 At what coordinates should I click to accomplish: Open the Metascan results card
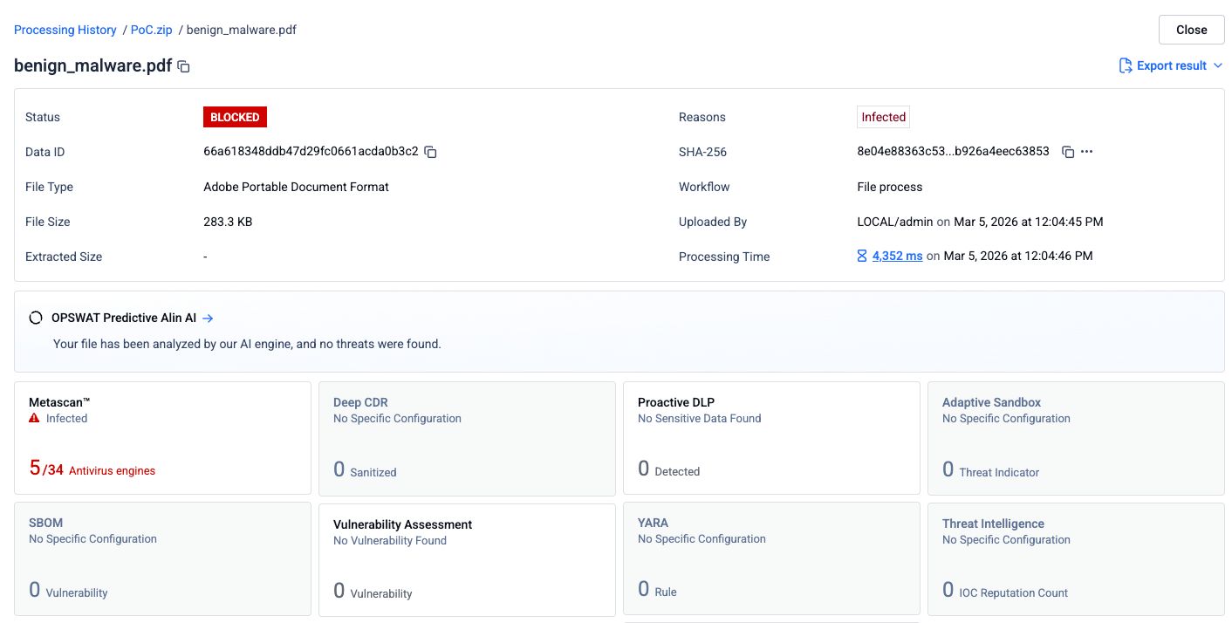(x=162, y=438)
